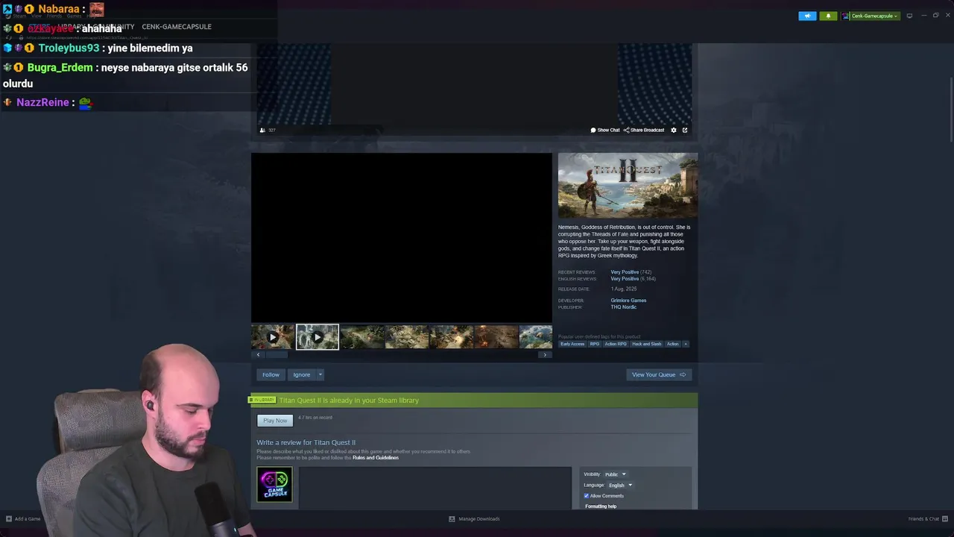Screen dimensions: 954x537
Task: Click Bugra_Erdem chat username
Action: (x=60, y=67)
